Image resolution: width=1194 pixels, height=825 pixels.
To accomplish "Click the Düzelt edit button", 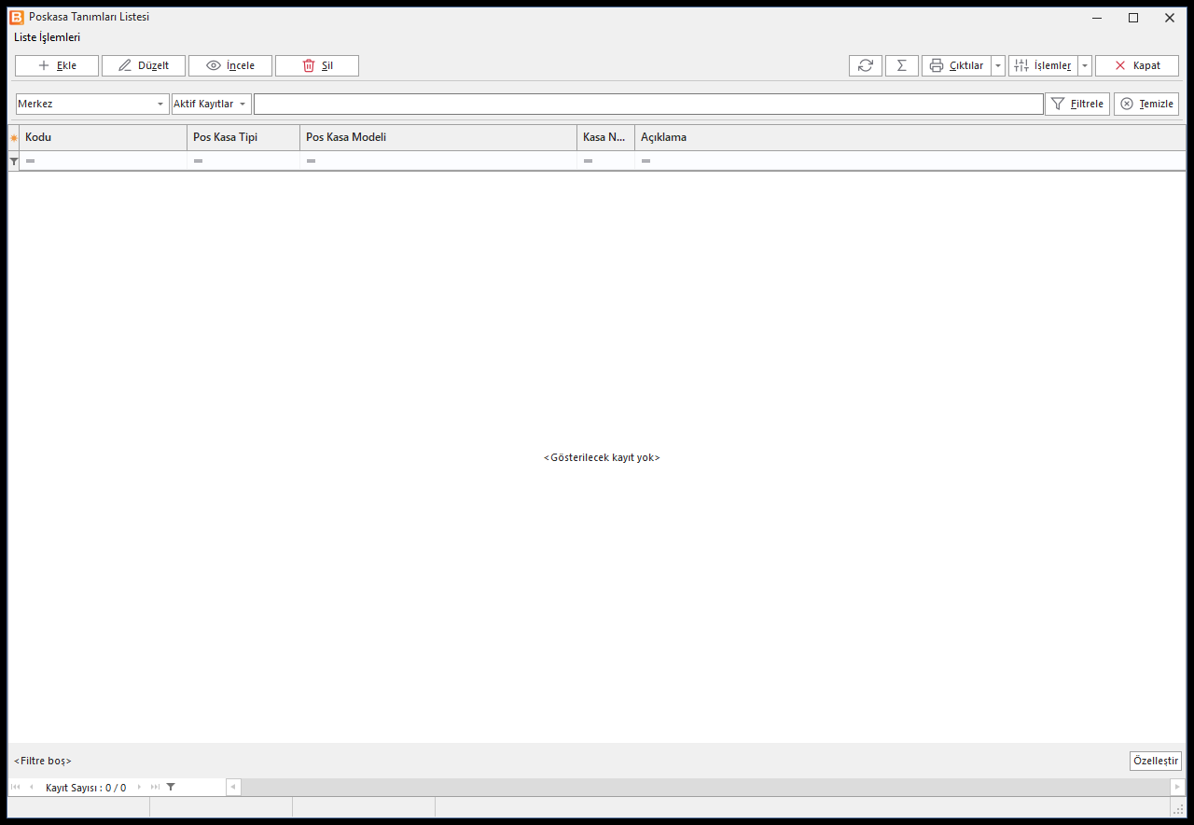I will 144,65.
